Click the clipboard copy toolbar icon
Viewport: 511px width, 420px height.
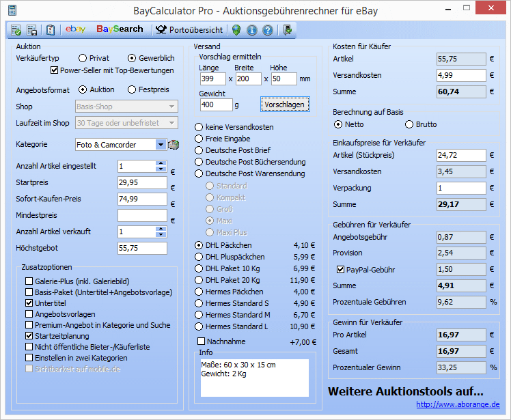click(x=51, y=30)
